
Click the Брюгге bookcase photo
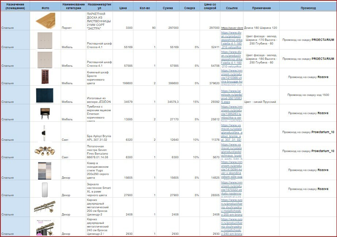[x=45, y=77]
